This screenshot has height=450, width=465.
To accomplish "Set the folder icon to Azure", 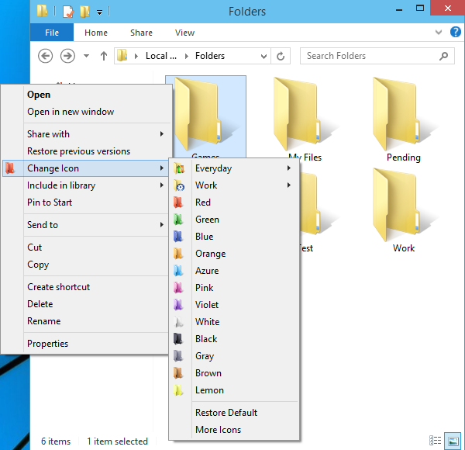I will pos(207,271).
